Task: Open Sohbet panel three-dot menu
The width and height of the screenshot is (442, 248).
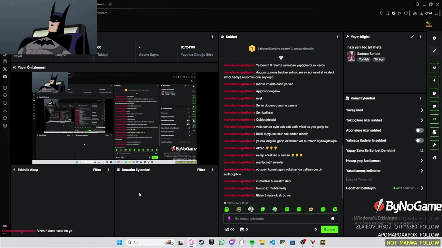Action: click(x=337, y=37)
